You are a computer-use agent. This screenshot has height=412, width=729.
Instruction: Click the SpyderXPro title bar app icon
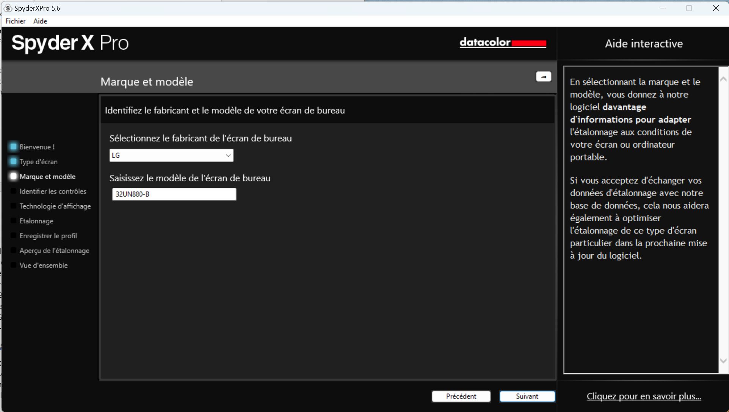[x=8, y=8]
